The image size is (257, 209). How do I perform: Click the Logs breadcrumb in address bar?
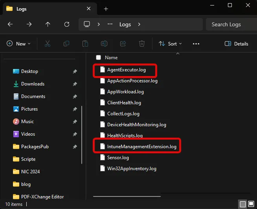[x=125, y=25]
